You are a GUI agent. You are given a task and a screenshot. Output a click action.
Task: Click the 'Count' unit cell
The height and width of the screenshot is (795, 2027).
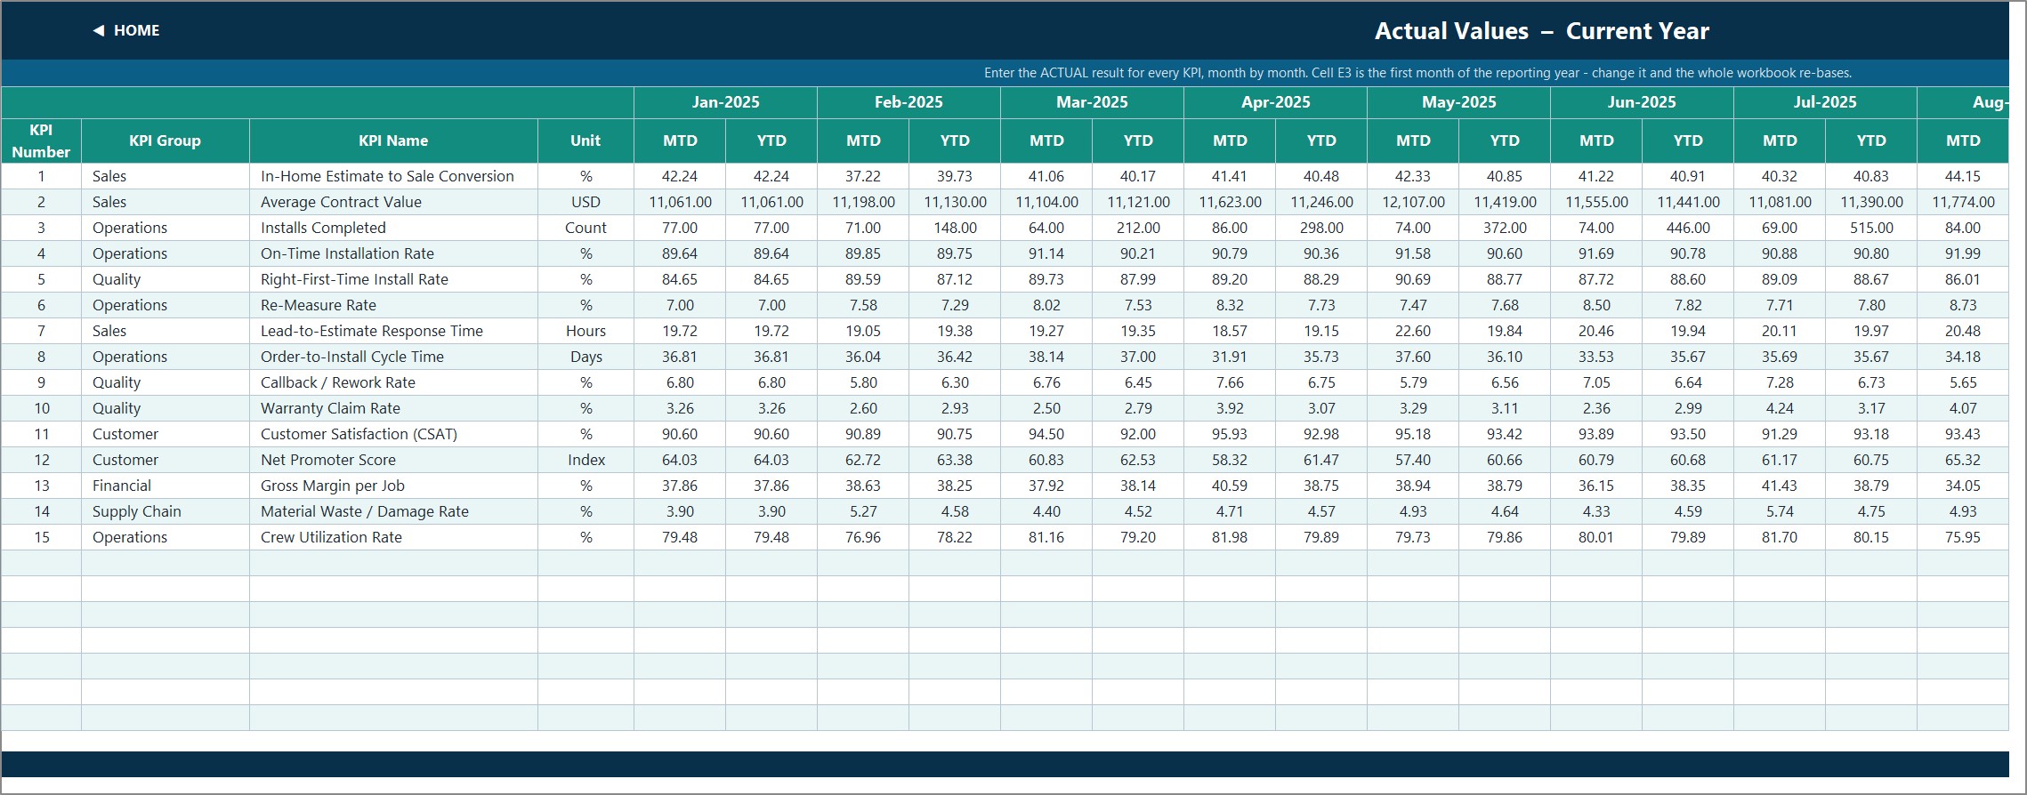pos(585,228)
